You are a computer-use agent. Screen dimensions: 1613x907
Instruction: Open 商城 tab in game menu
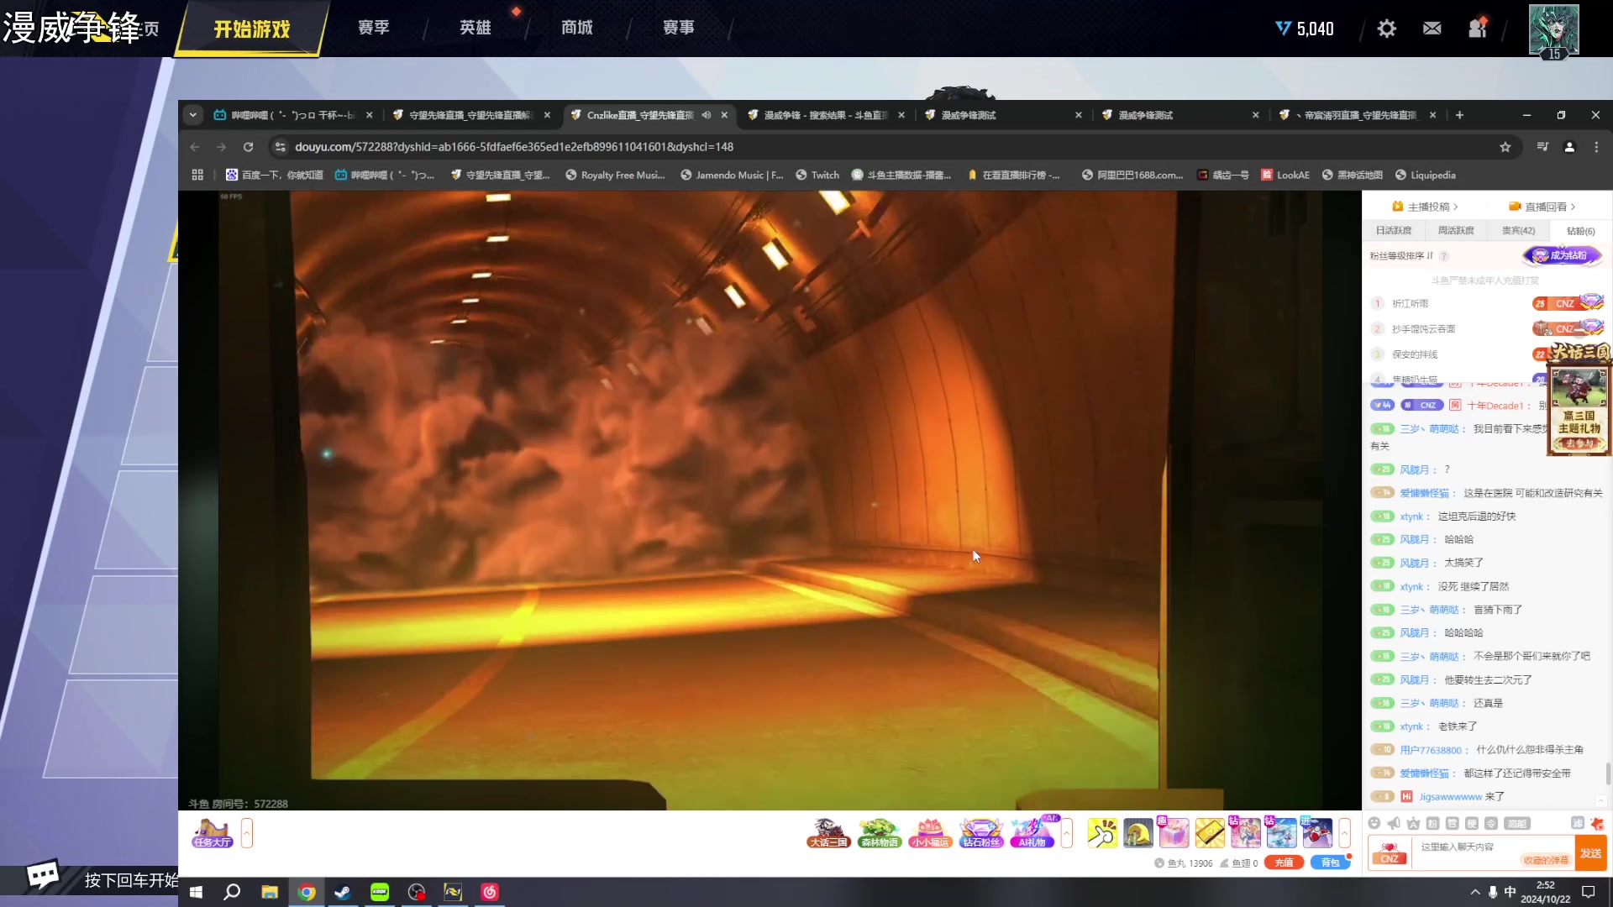[x=577, y=28]
